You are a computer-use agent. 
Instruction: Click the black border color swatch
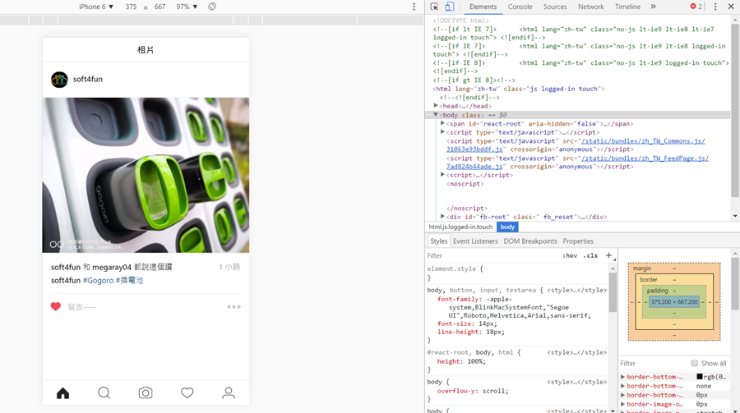[700, 377]
